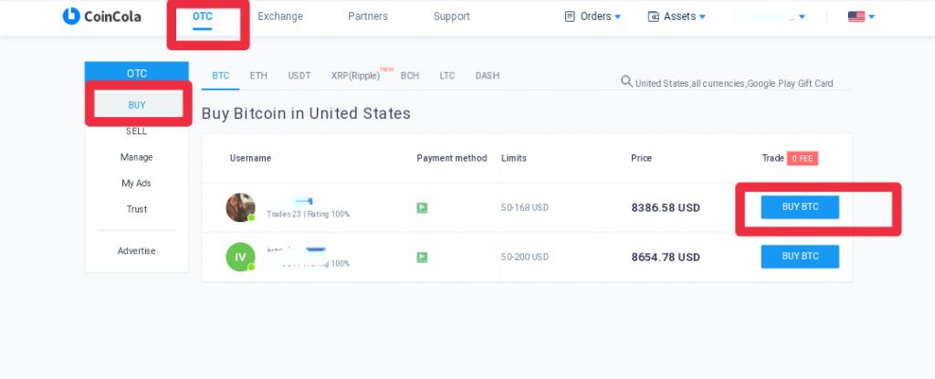Switch to the XRP(Ripple) coin tab
This screenshot has height=379, width=935.
click(355, 76)
